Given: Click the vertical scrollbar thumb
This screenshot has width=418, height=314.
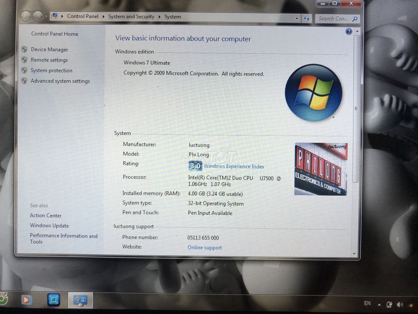Looking at the screenshot, I should [x=356, y=108].
